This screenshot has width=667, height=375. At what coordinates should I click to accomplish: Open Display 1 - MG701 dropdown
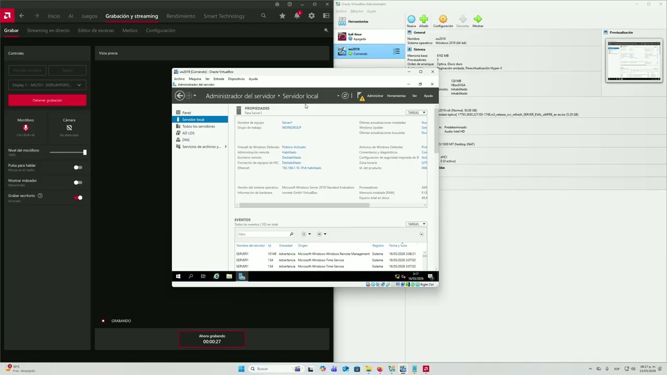(x=47, y=85)
